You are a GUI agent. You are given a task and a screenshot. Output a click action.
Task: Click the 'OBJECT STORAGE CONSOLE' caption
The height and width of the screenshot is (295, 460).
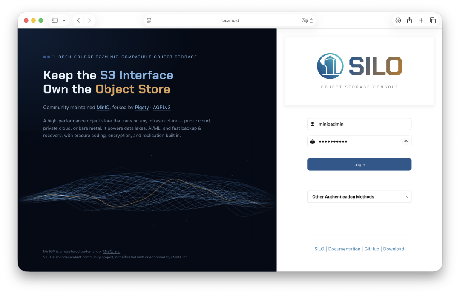[359, 87]
